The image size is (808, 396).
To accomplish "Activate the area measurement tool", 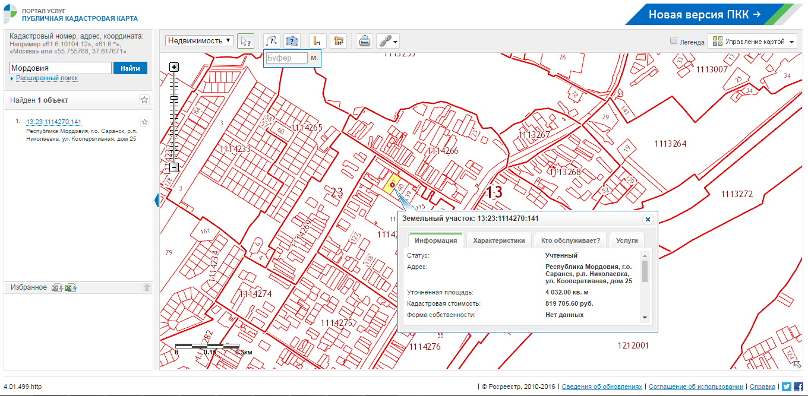I will coord(338,41).
